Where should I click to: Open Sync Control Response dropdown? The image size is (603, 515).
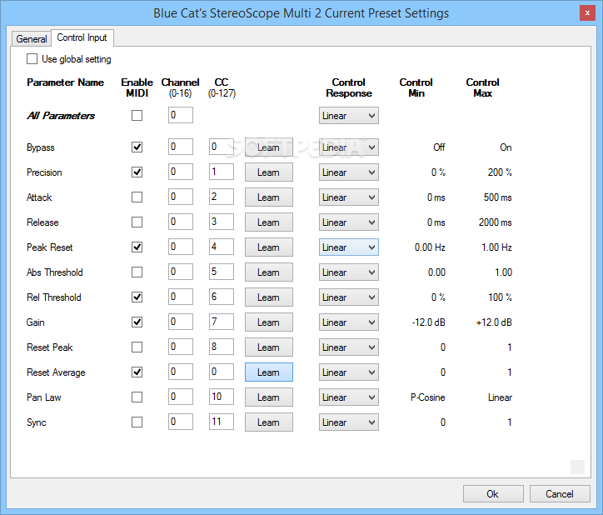pos(349,422)
